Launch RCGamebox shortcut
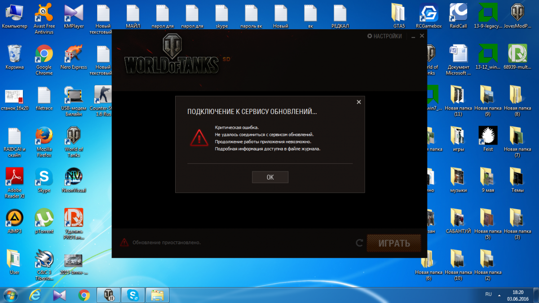Viewport: 539px width, 303px height. [429, 17]
